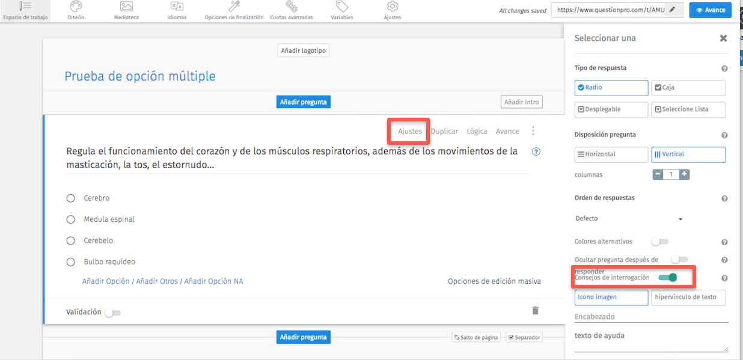
Task: Delete question with trash icon
Action: (535, 310)
